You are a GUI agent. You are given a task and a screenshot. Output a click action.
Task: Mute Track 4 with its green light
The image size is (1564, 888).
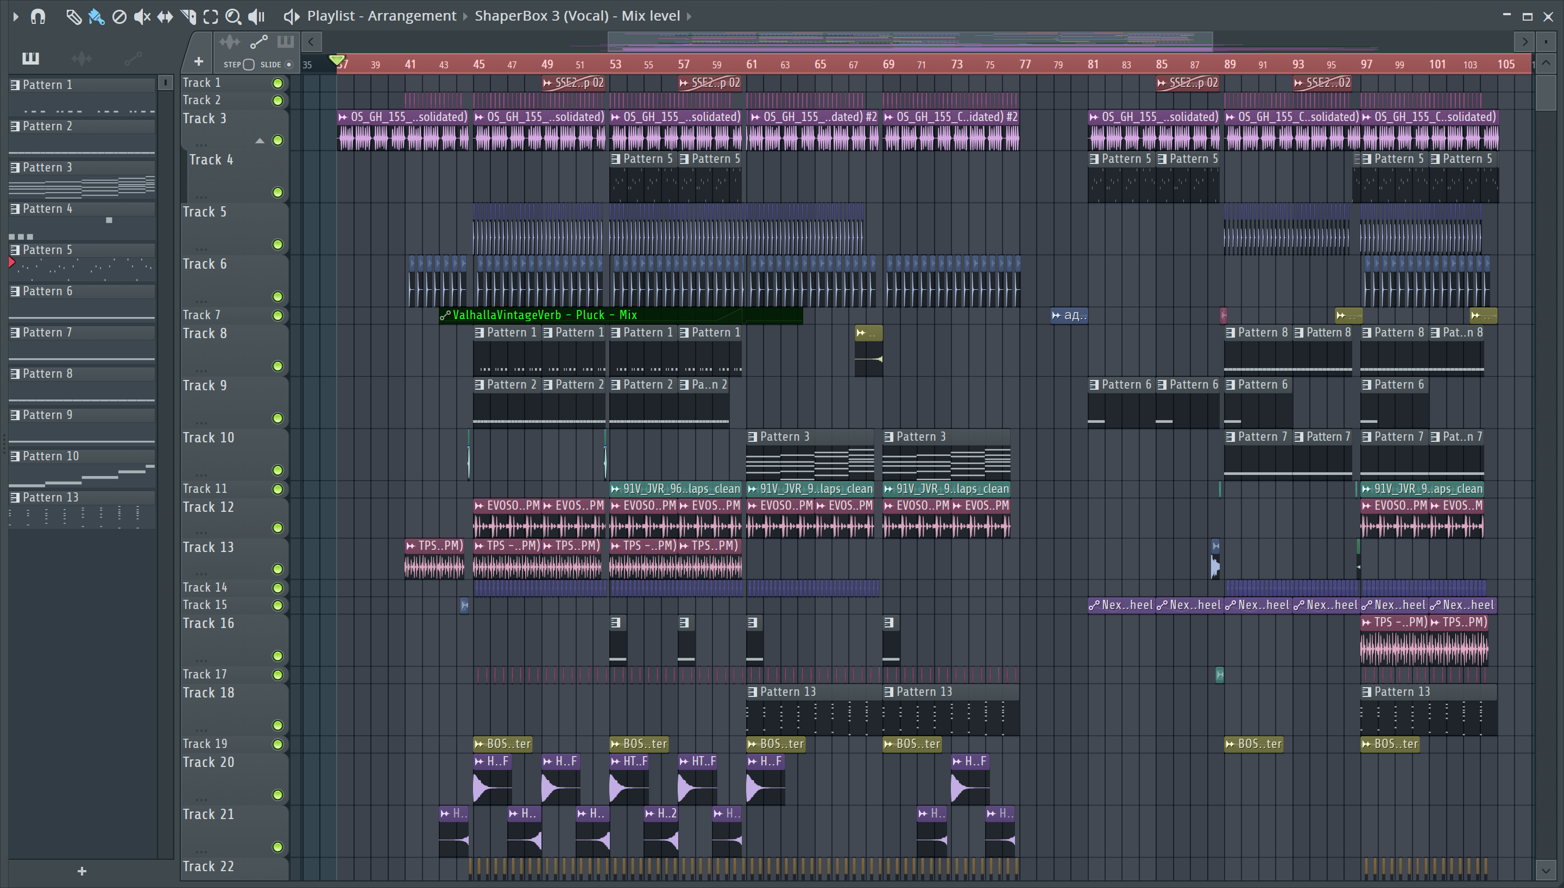click(x=278, y=193)
